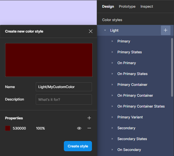
Task: Expand the Primary Variant folder
Action: pyautogui.click(x=112, y=117)
